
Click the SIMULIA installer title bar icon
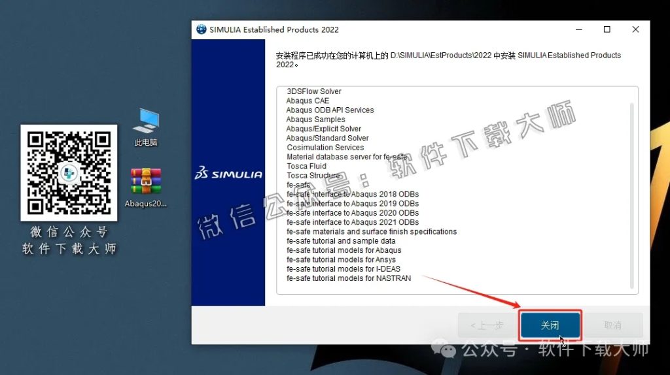click(202, 29)
